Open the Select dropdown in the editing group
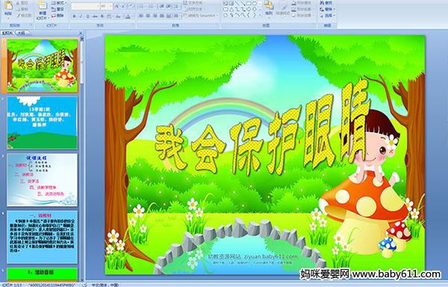This screenshot has height=287, width=448. 327,16
